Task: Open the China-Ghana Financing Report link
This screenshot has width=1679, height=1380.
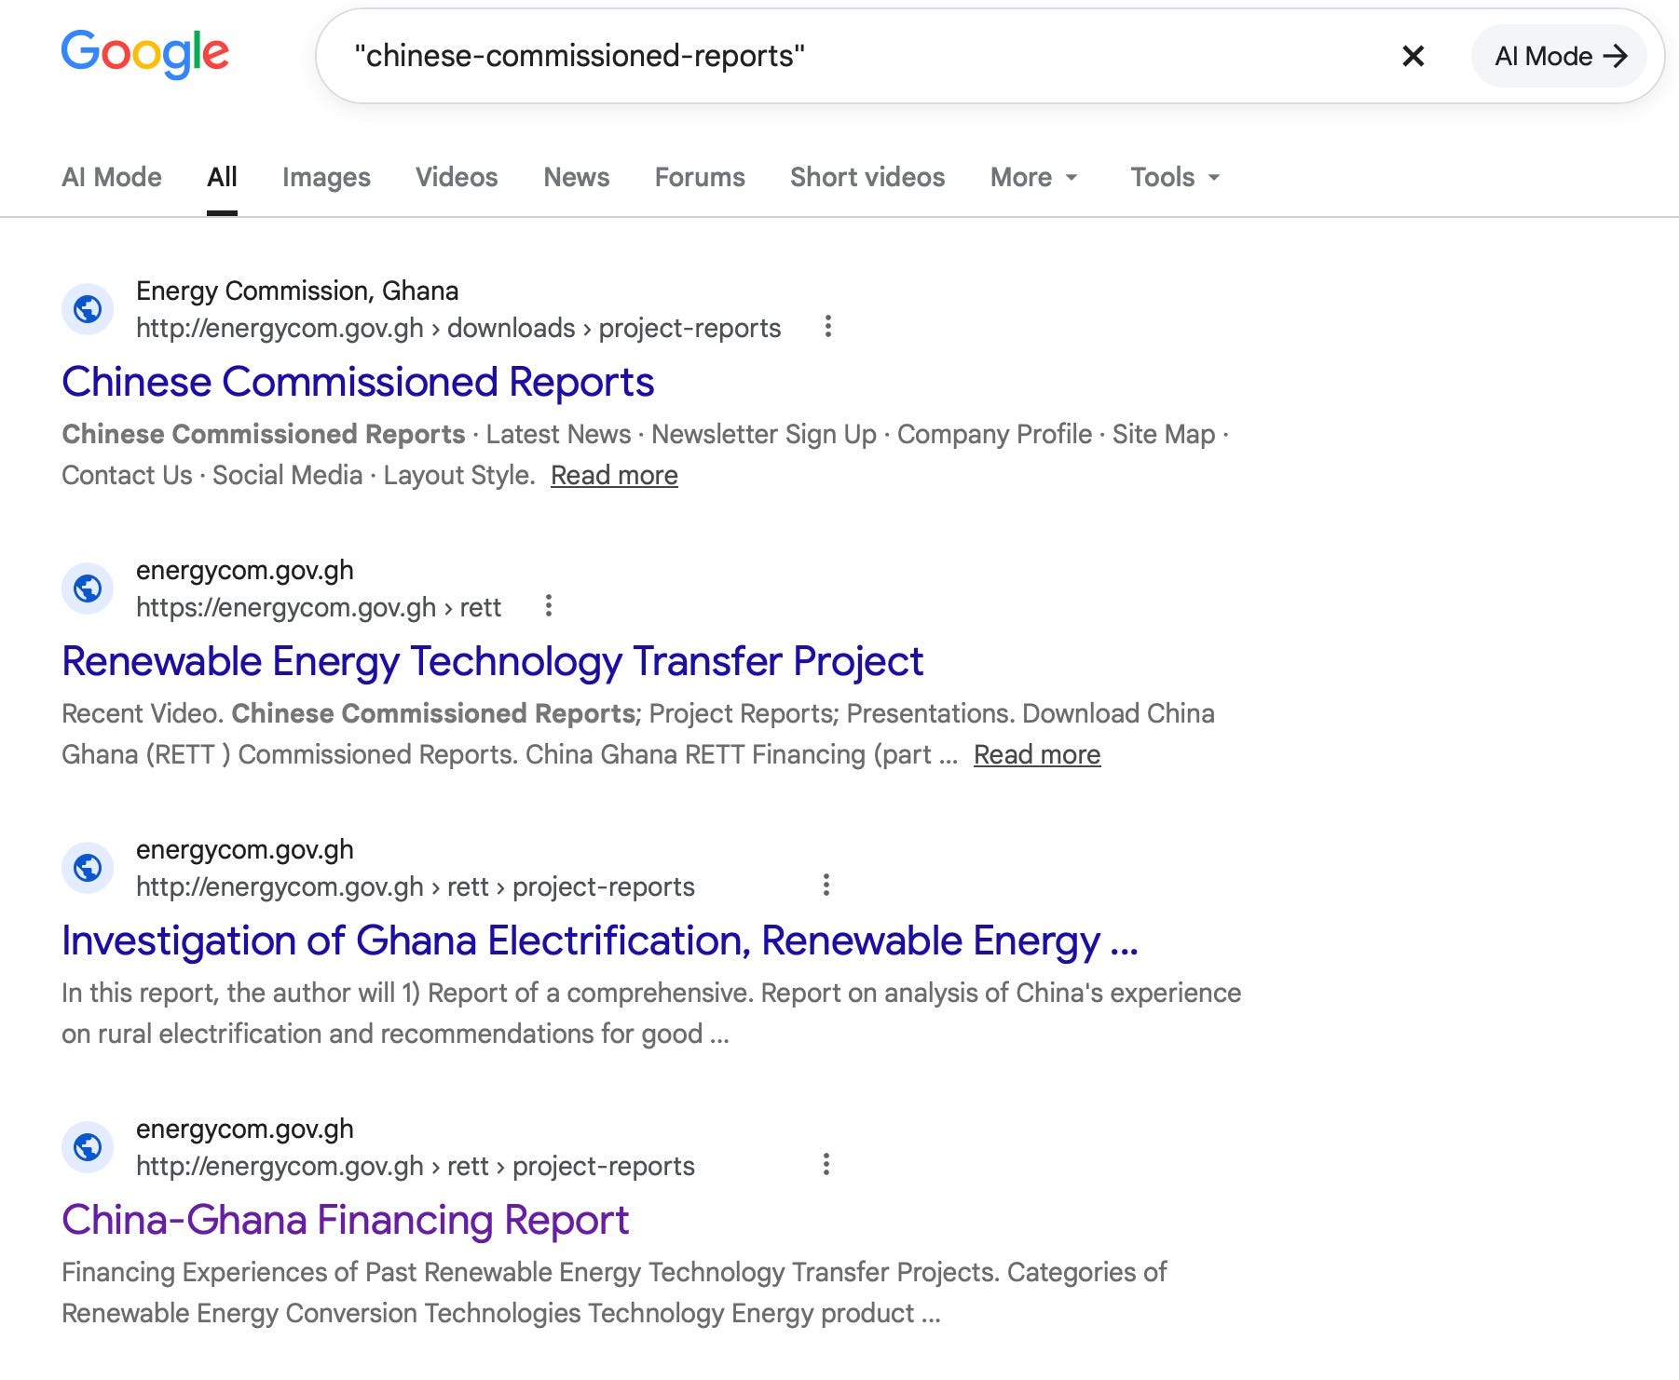Action: 346,1220
